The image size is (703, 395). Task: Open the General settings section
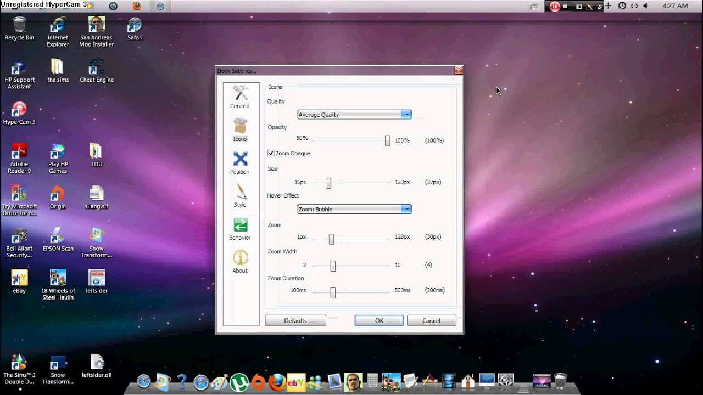click(240, 97)
